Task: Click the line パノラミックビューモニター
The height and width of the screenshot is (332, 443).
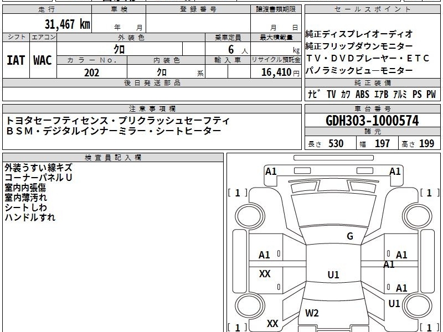Action: pyautogui.click(x=359, y=71)
